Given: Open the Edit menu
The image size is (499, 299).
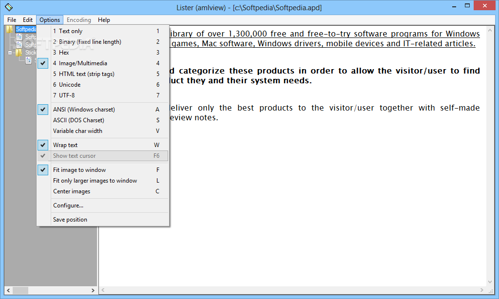Looking at the screenshot, I should coord(28,19).
